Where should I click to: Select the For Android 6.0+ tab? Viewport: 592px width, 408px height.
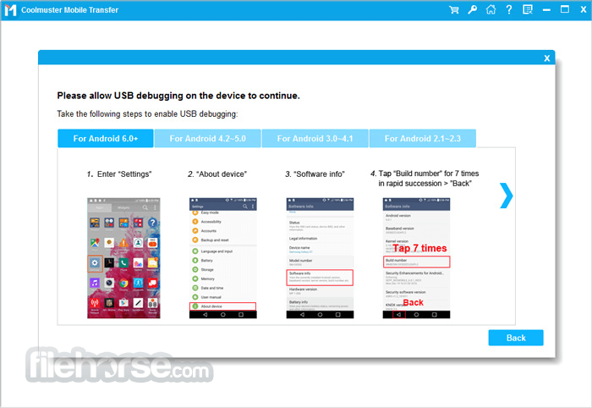106,138
